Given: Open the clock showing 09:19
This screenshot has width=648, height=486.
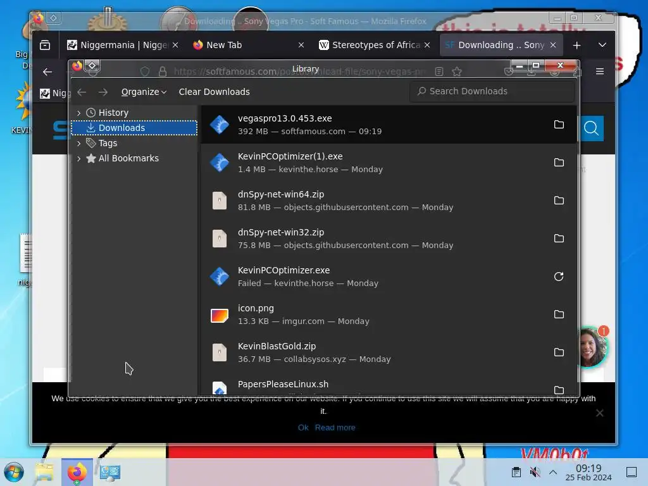Looking at the screenshot, I should 589,472.
